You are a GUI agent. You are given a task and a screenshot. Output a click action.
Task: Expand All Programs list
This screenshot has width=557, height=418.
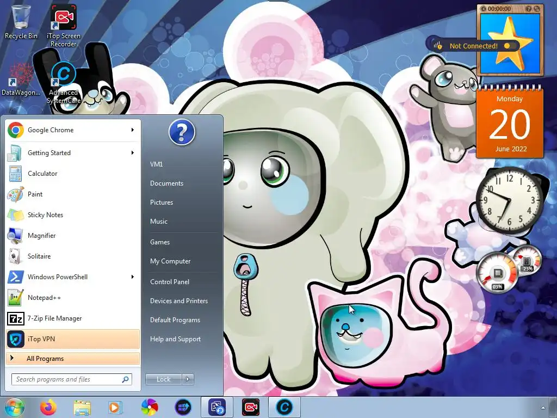click(73, 358)
